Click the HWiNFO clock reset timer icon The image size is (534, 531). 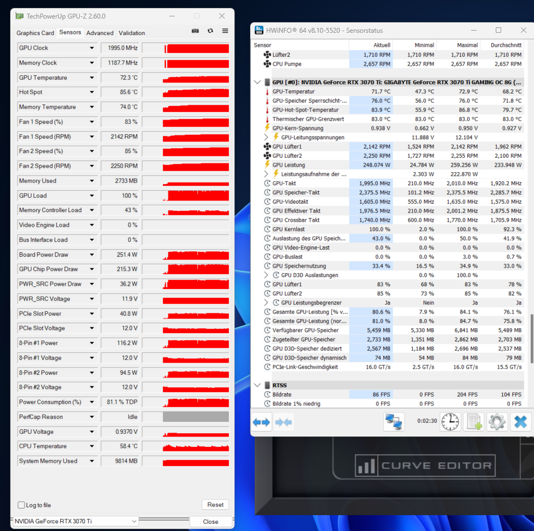point(450,422)
